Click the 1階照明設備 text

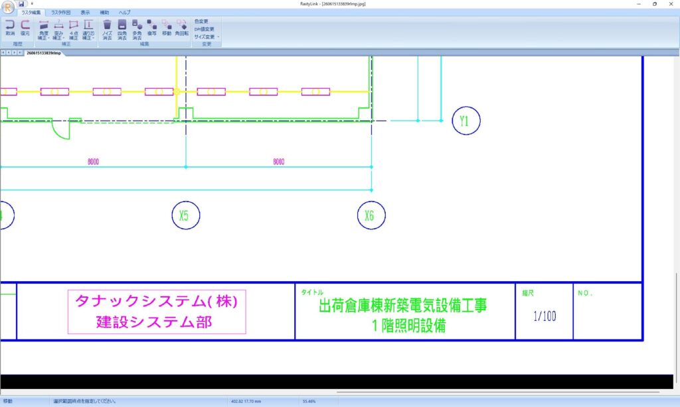pos(409,325)
